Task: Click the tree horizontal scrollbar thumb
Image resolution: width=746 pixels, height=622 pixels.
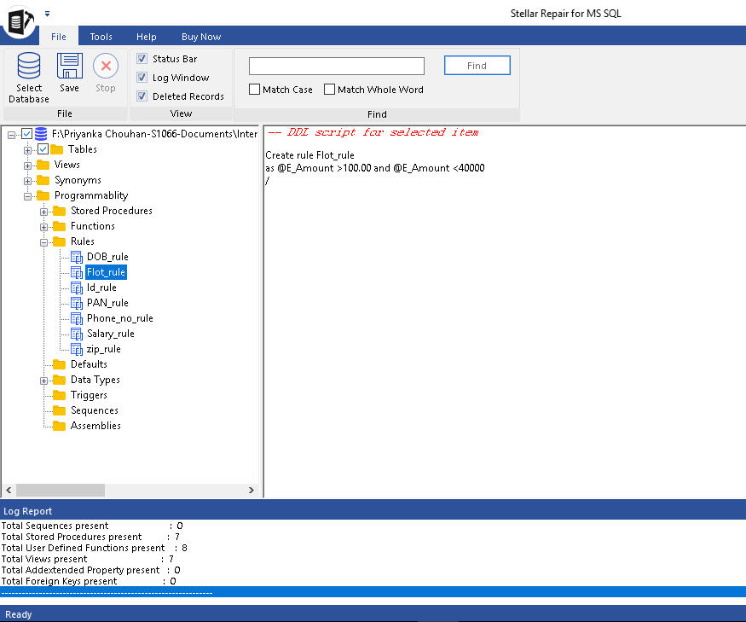Action: click(x=61, y=490)
